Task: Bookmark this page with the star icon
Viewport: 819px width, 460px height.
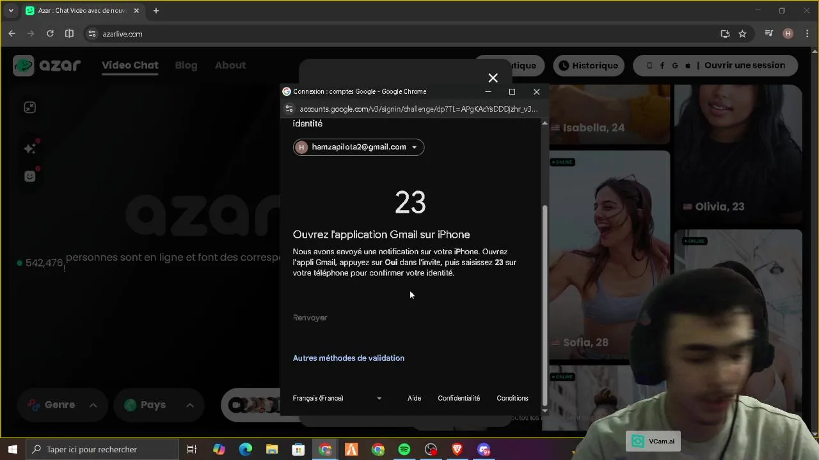Action: coord(742,34)
